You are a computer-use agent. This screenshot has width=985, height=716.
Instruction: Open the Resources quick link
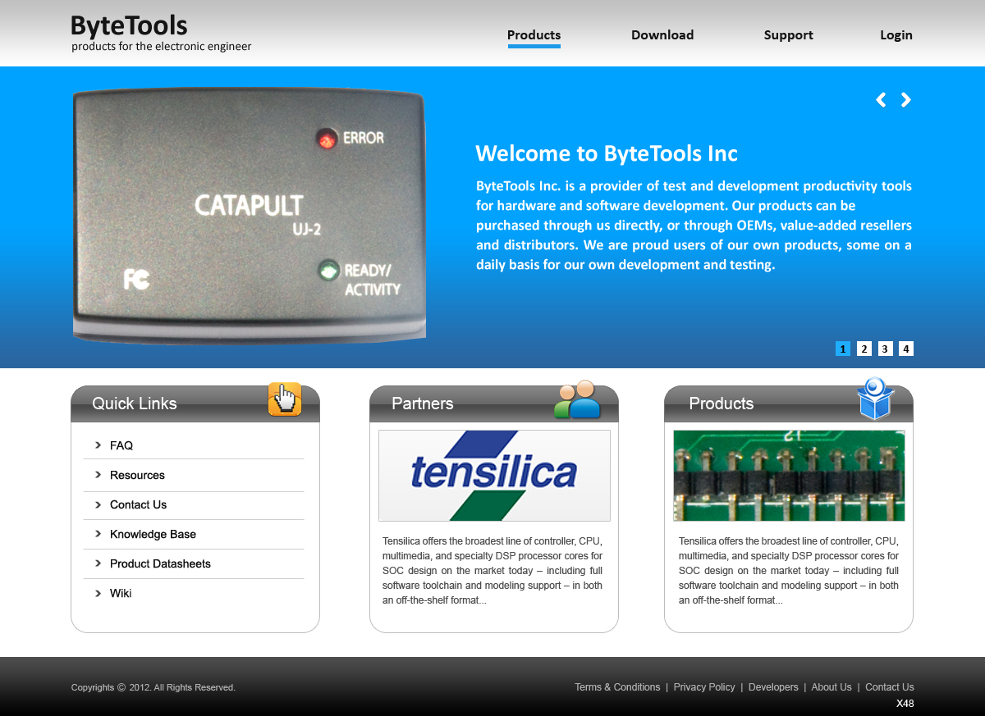[137, 475]
